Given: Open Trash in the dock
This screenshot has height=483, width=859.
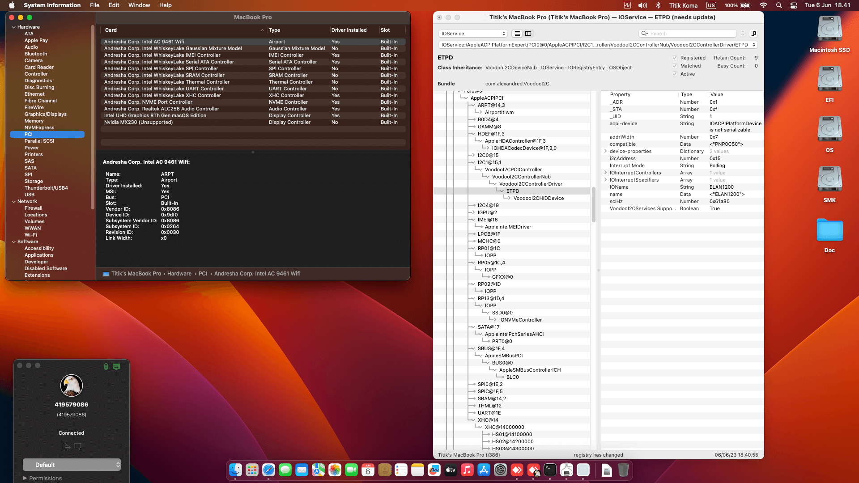Looking at the screenshot, I should pos(623,470).
